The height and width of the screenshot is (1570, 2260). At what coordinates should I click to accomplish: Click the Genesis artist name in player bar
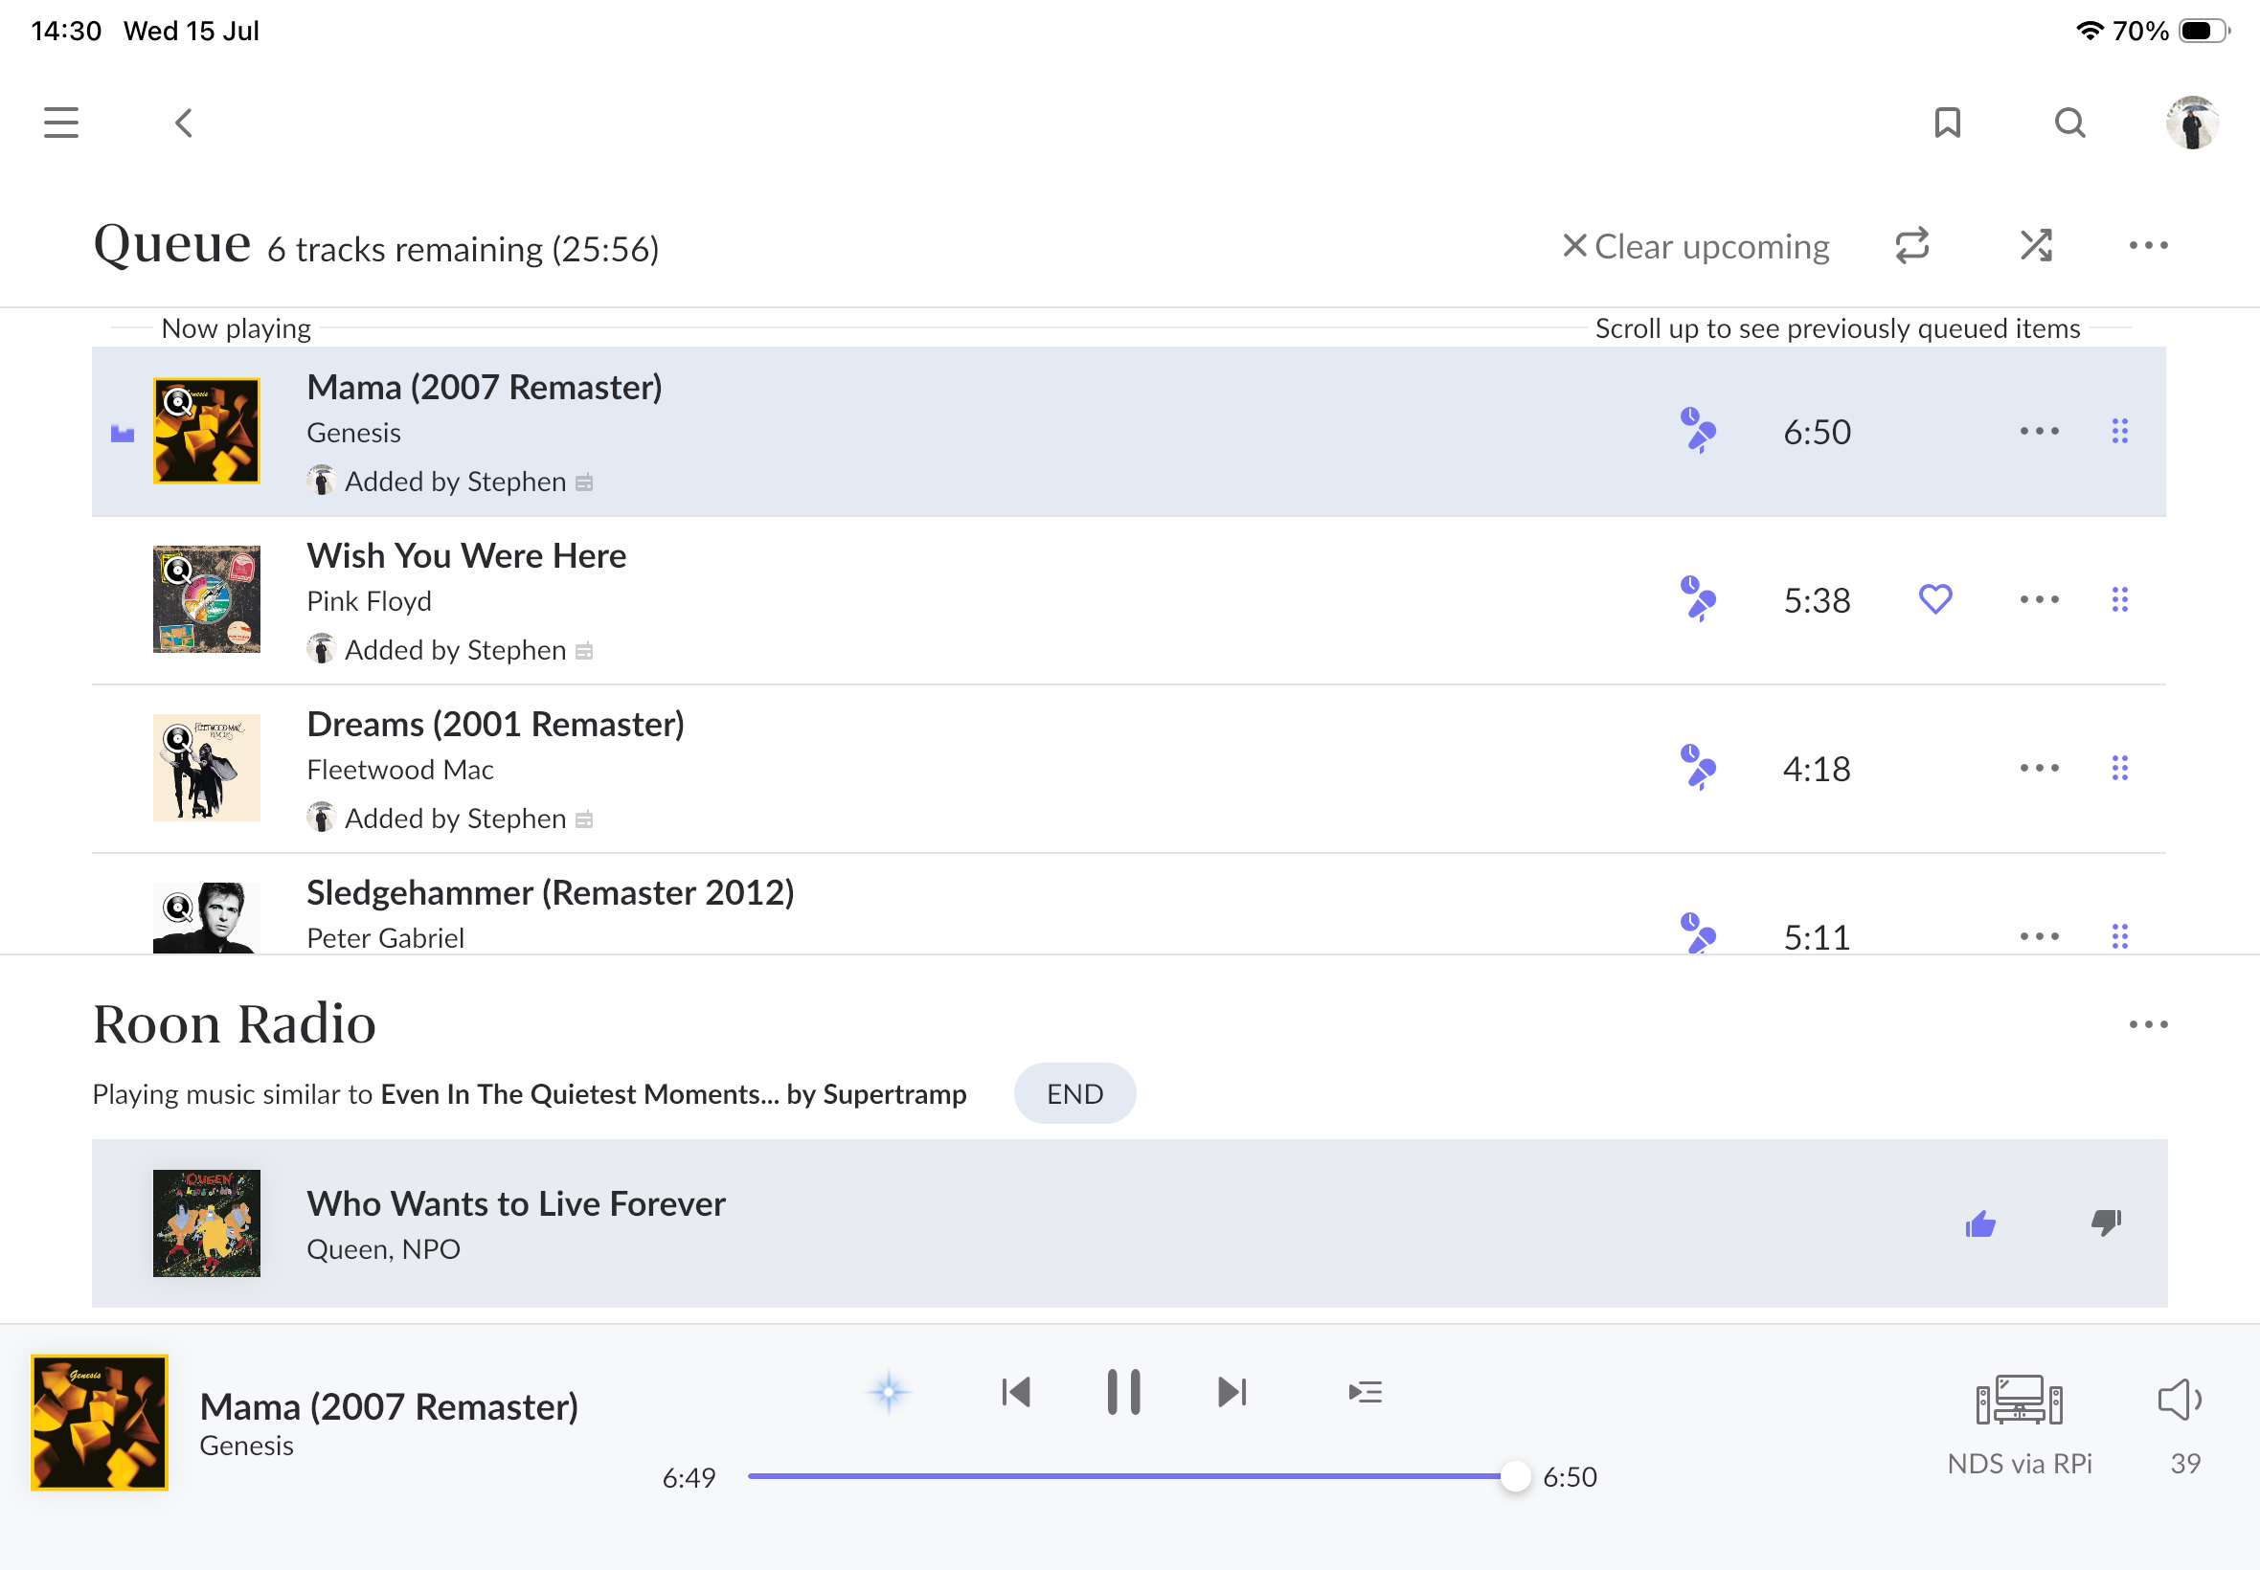click(x=247, y=1445)
